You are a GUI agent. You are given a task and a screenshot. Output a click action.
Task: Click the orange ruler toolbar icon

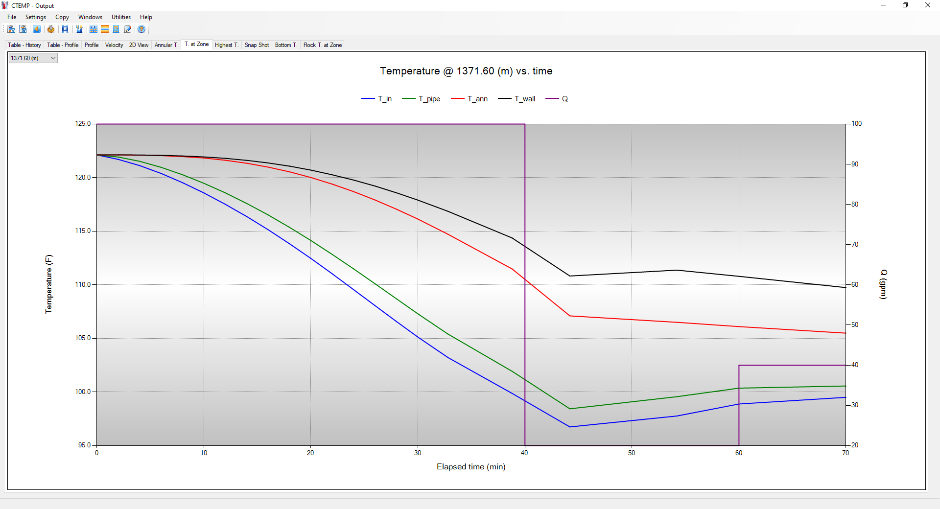point(105,29)
